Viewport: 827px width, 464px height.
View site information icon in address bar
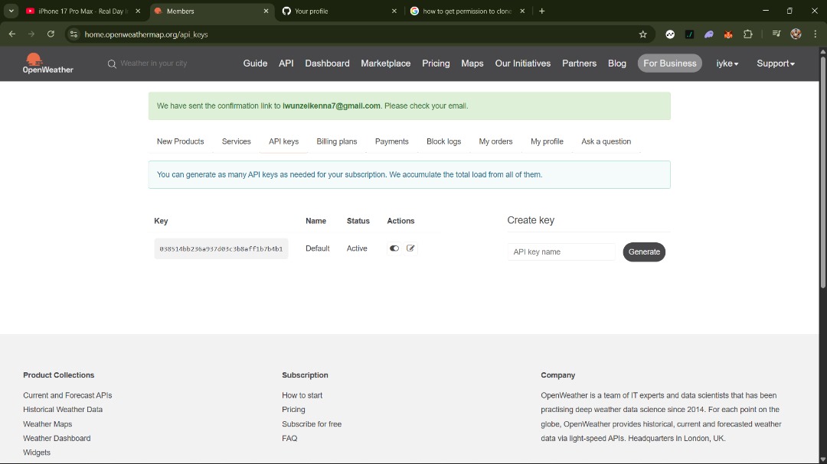[x=74, y=34]
